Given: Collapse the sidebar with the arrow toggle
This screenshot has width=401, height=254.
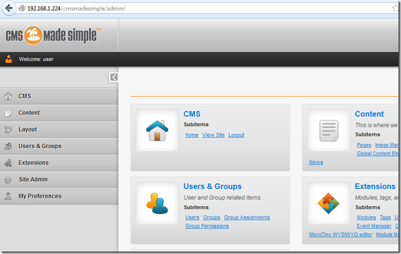Looking at the screenshot, I should click(x=113, y=77).
